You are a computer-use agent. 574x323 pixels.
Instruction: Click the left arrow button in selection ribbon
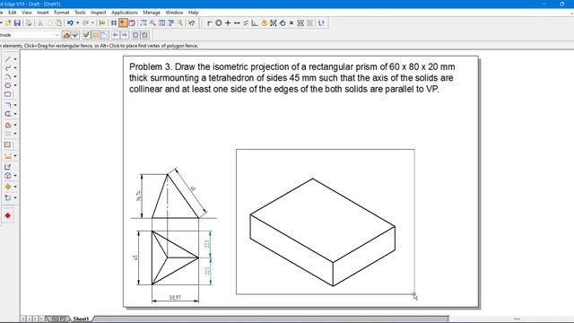click(x=116, y=35)
